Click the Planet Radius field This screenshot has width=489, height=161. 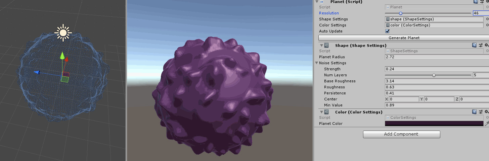pyautogui.click(x=437, y=57)
